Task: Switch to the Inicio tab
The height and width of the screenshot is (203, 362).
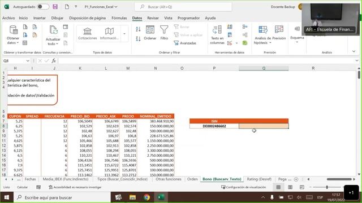Action: [23, 18]
